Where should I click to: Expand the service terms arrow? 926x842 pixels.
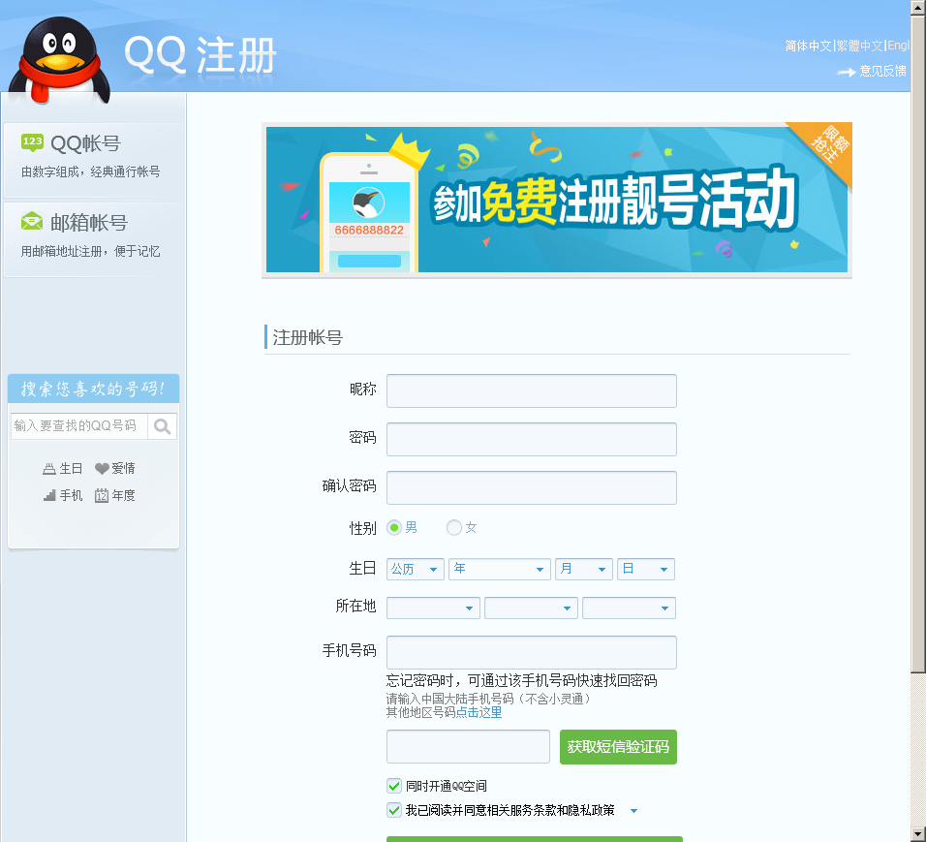(x=633, y=811)
